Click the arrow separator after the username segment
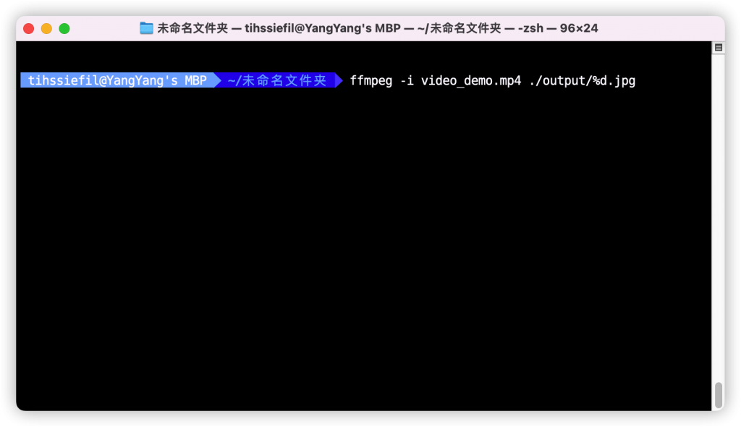 pyautogui.click(x=218, y=80)
